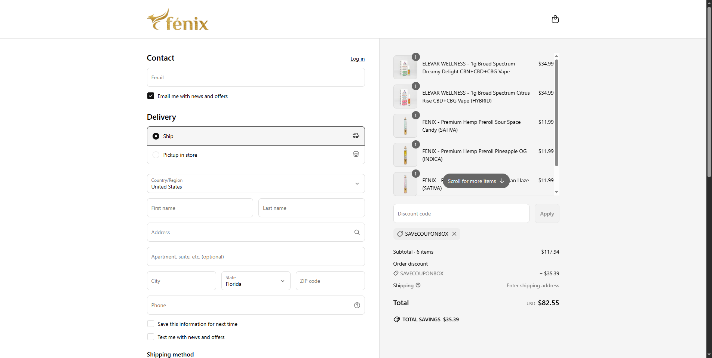Open the shopping bag cart icon
This screenshot has width=712, height=358.
tap(555, 19)
